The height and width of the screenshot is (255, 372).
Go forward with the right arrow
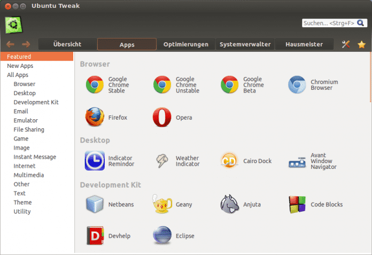coord(26,44)
